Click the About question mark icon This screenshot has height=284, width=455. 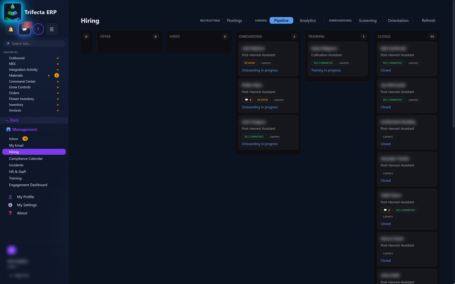[10, 213]
